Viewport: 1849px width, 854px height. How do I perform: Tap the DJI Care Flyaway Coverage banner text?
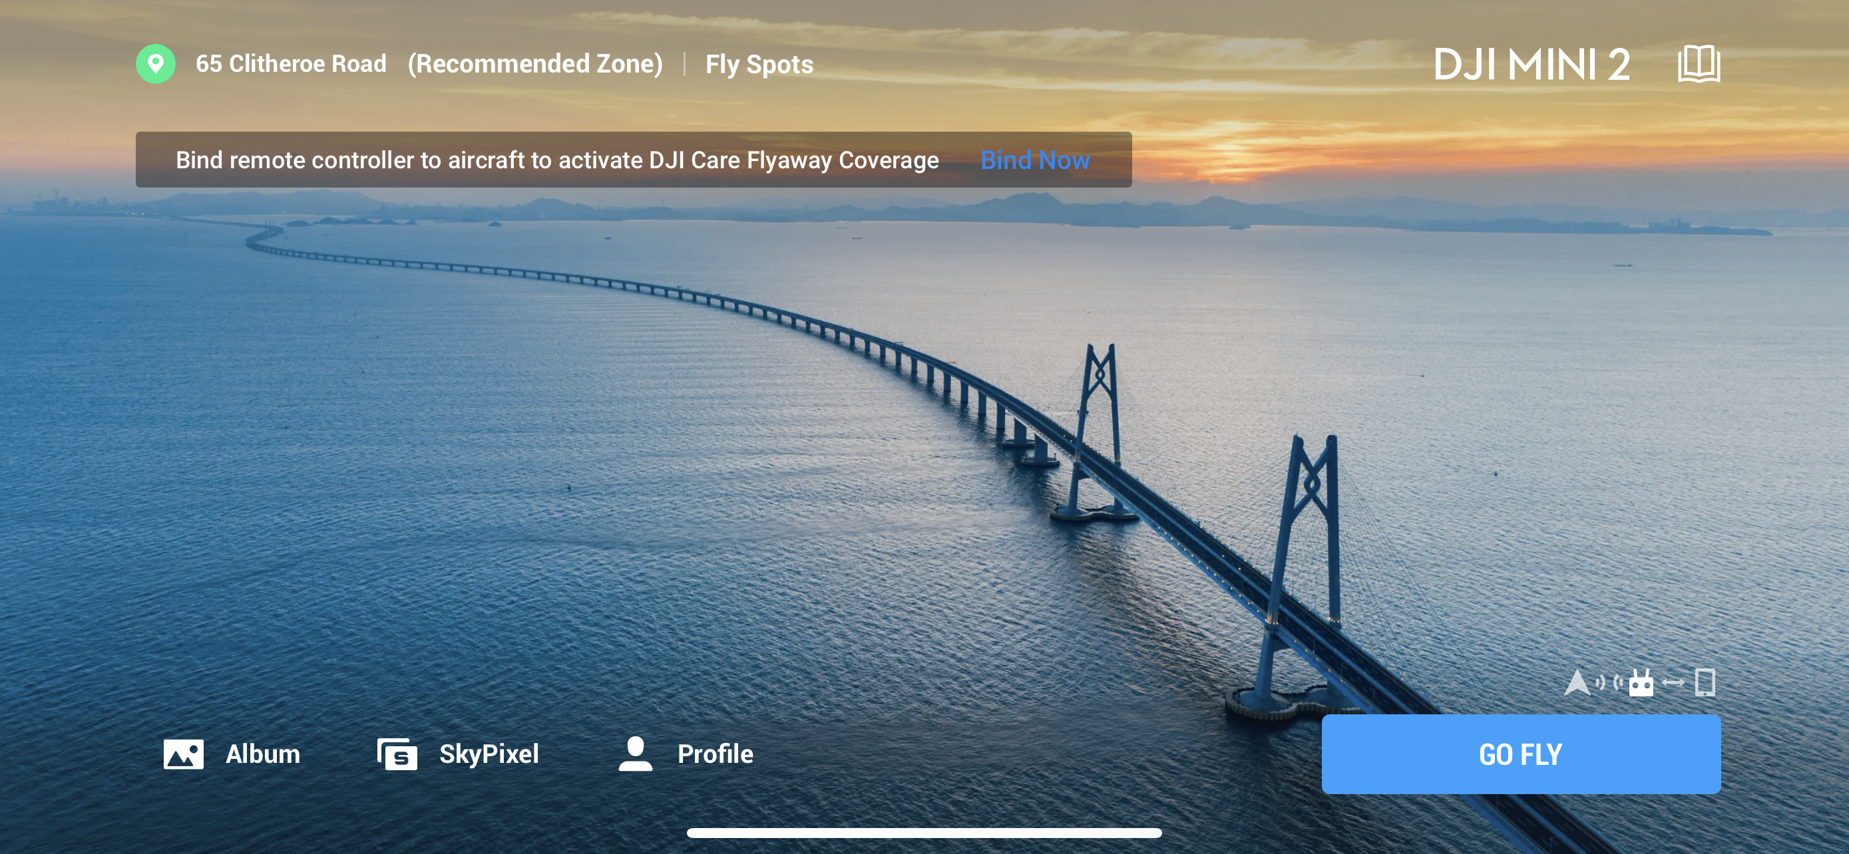[557, 160]
